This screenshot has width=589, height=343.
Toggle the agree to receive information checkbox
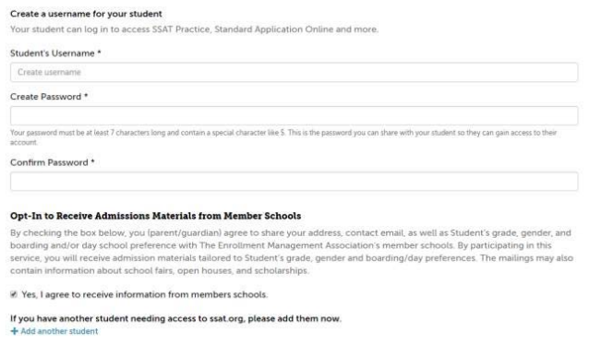click(14, 294)
